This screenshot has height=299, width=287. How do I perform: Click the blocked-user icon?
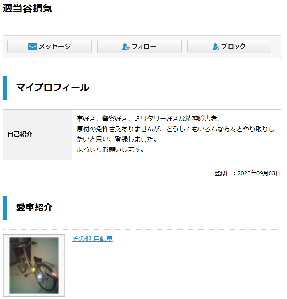216,47
